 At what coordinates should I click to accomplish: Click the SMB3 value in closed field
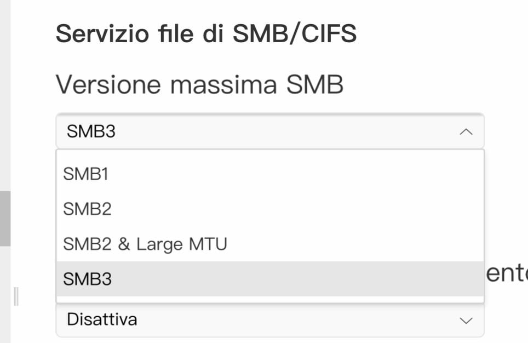(91, 132)
